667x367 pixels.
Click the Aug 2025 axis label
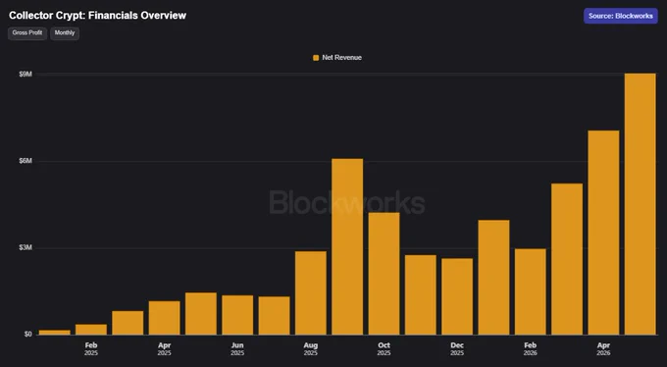point(311,348)
